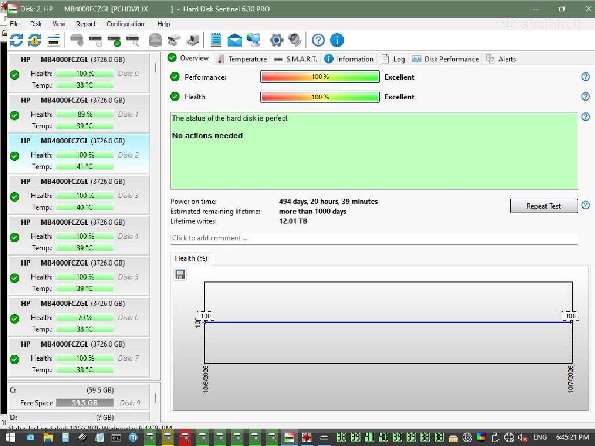Click the Performance 100 % gradient bar
The image size is (595, 446).
[x=320, y=77]
